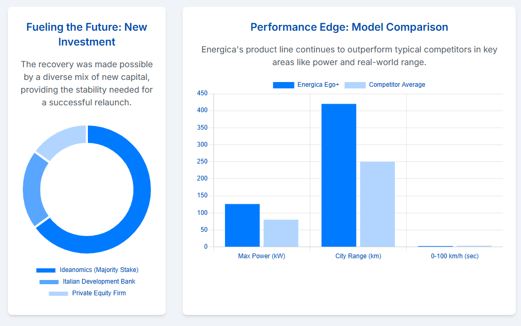Click the Private Equity Firm legend swatch

pos(58,294)
